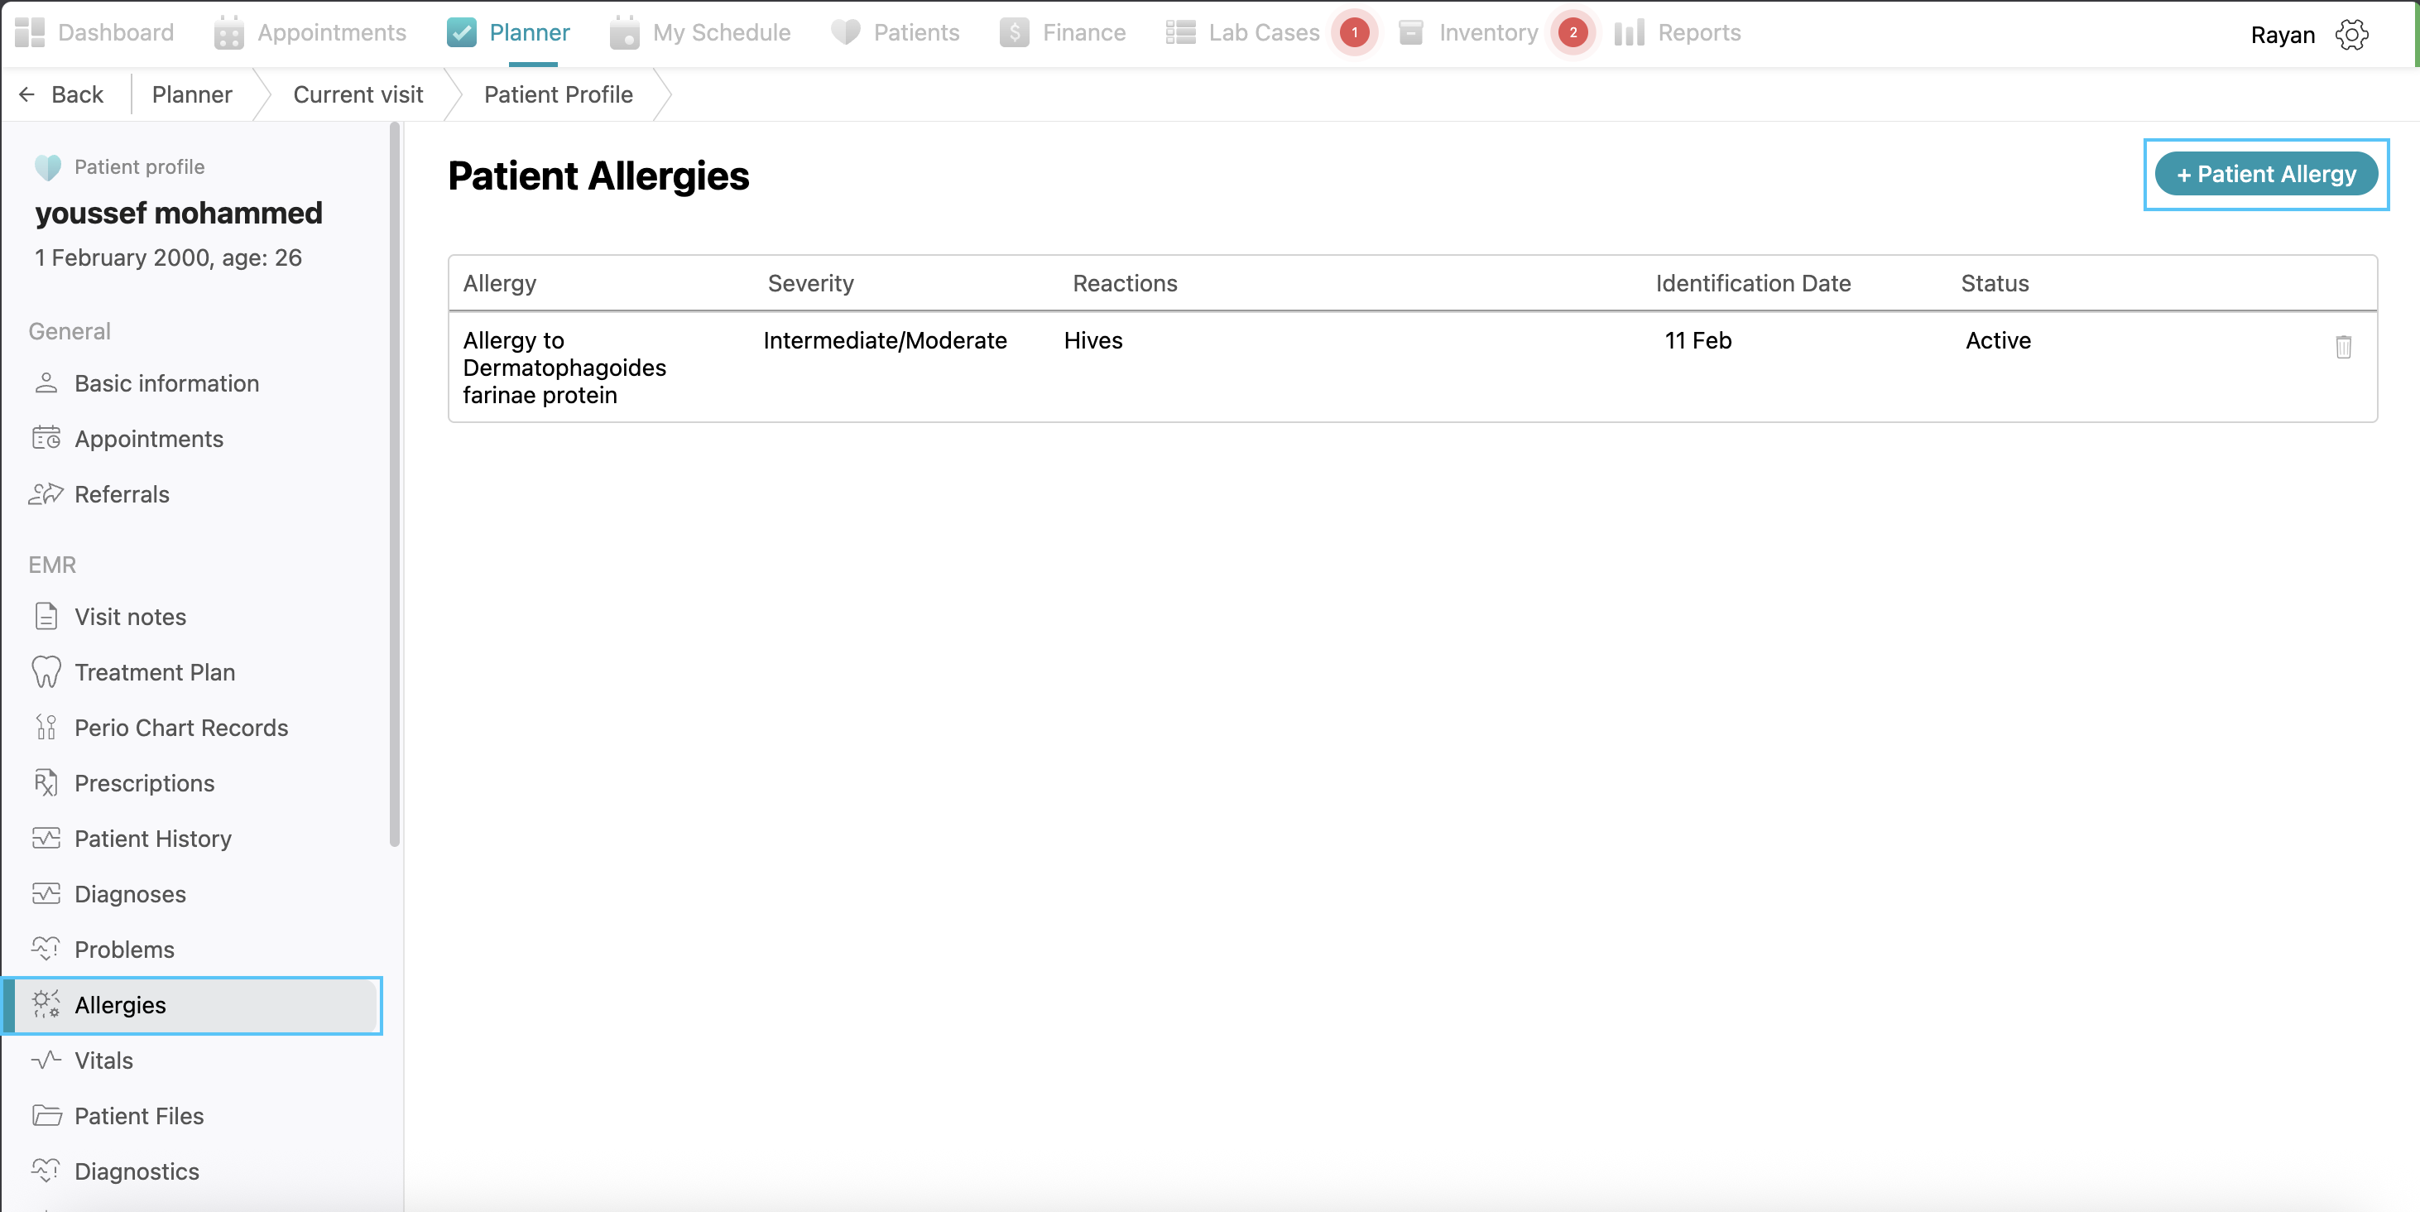Image resolution: width=2420 pixels, height=1212 pixels.
Task: Click the Inventory notification badge
Action: click(x=1573, y=33)
